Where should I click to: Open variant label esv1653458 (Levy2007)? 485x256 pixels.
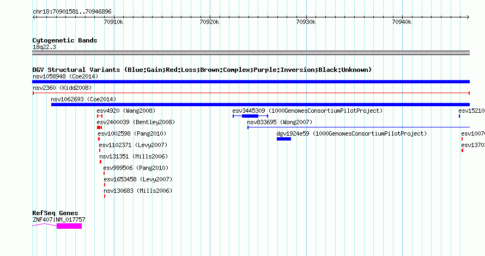point(138,179)
